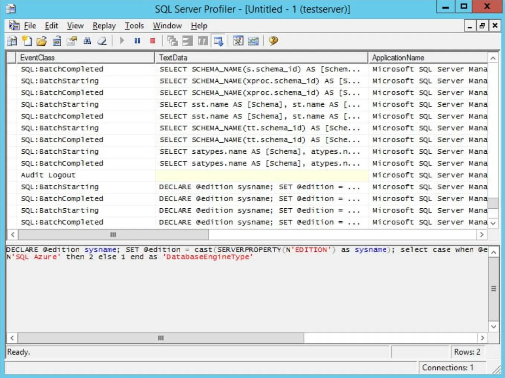Open the Trace Properties dialog
Screen dimensions: 505x378
71,41
